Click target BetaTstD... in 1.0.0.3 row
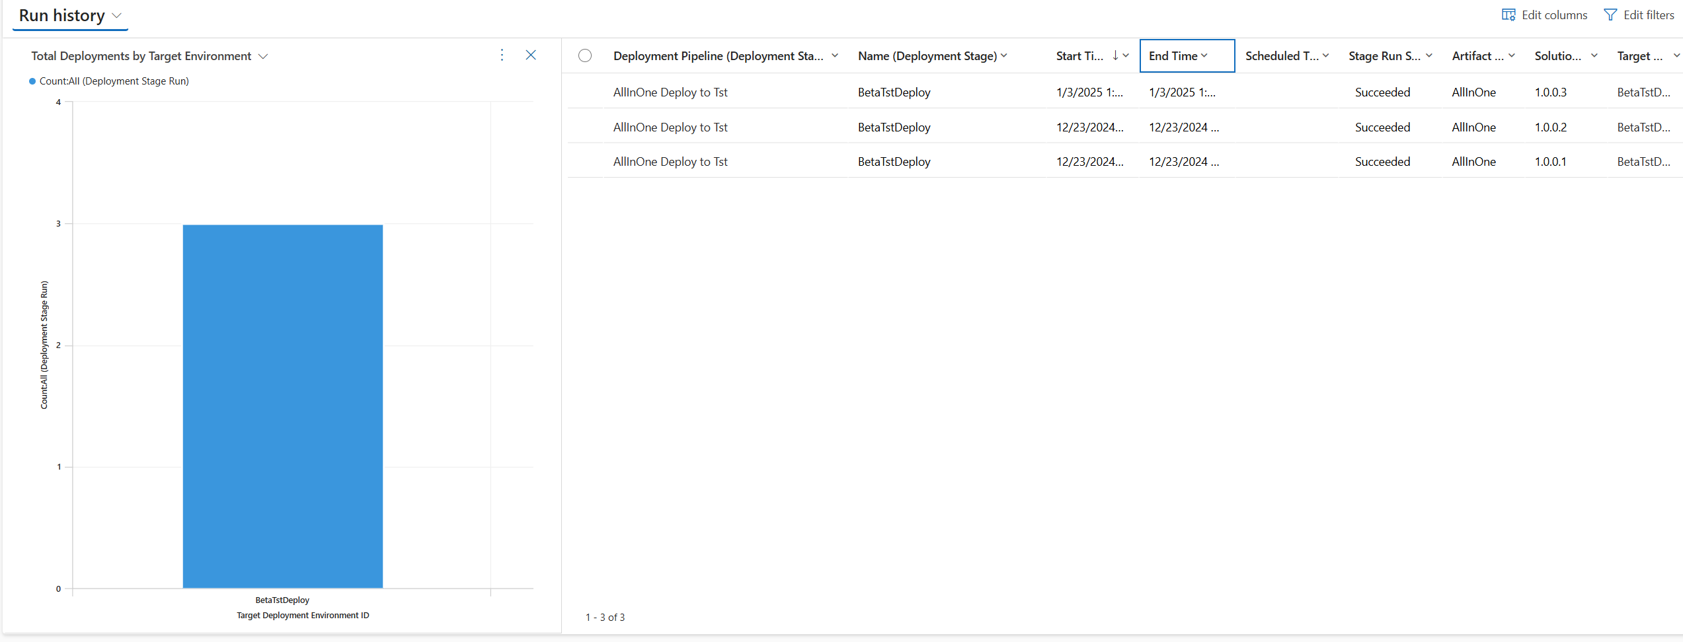 tap(1643, 92)
